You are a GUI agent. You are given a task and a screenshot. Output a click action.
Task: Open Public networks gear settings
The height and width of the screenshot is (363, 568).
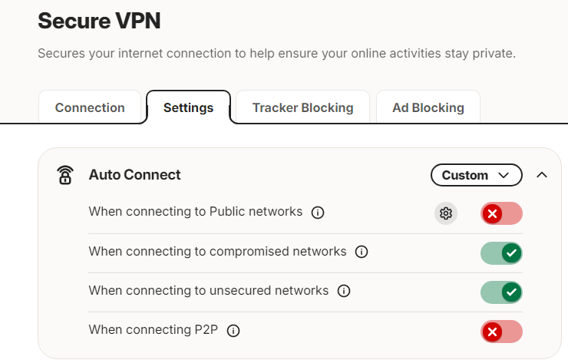coord(445,213)
